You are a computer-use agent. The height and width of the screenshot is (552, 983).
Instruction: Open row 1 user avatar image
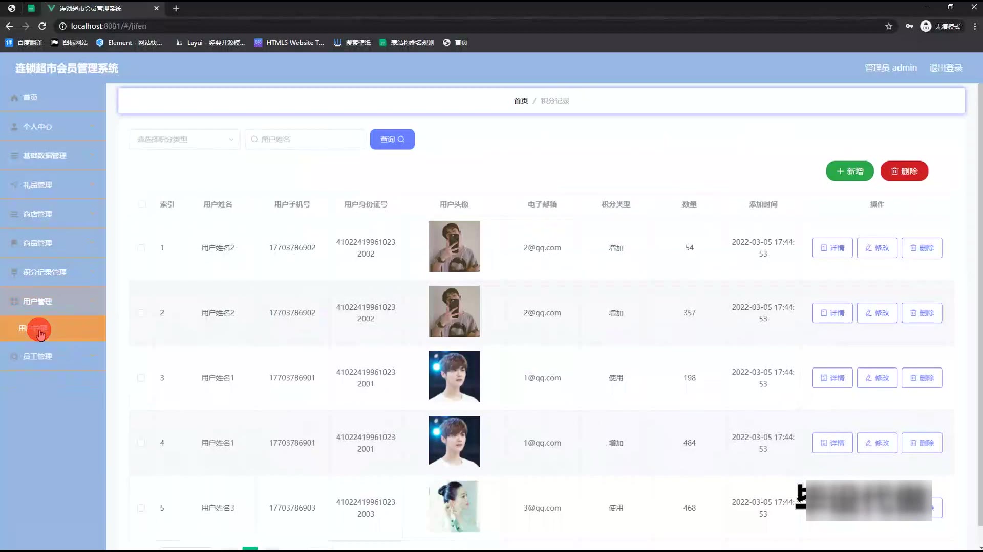(x=454, y=246)
